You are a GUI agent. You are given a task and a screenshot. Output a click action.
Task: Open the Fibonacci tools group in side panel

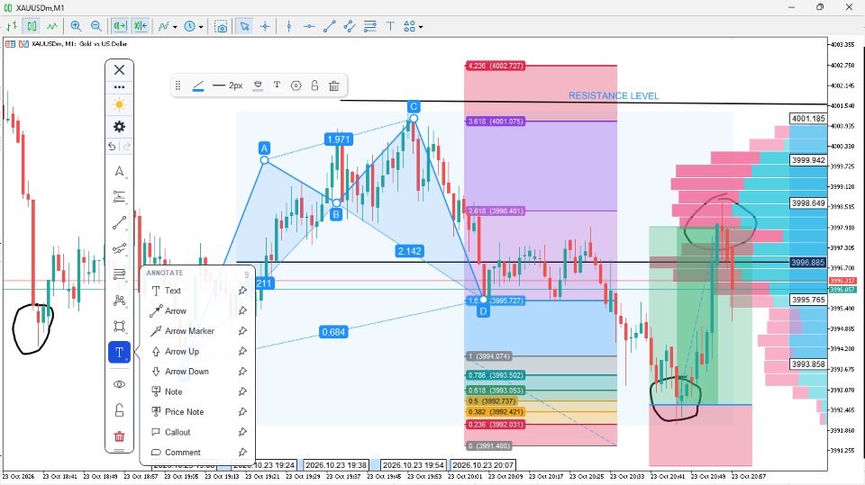(119, 197)
